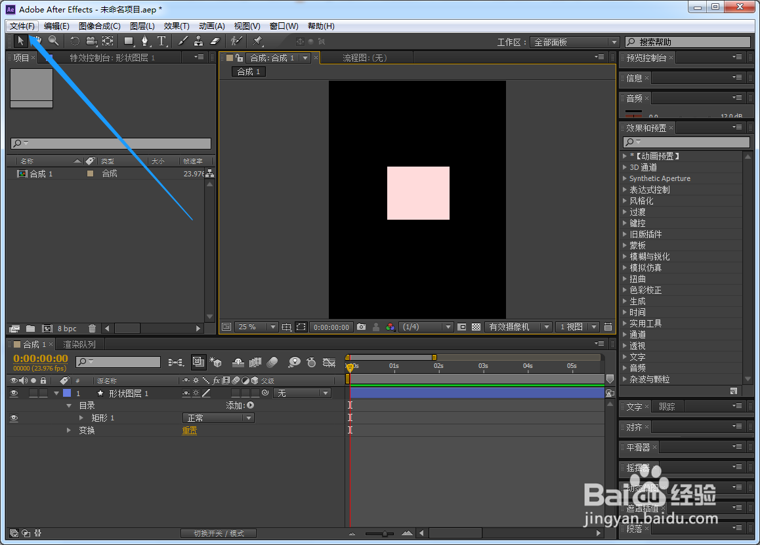Open the 窗口(W) menu

point(284,26)
